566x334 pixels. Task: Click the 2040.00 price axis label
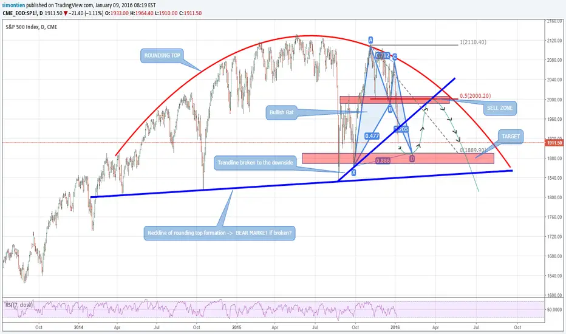[x=554, y=80]
